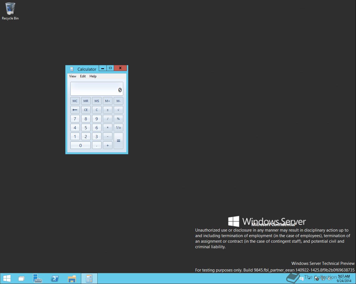Click the Calculator title bar icon

click(72, 69)
